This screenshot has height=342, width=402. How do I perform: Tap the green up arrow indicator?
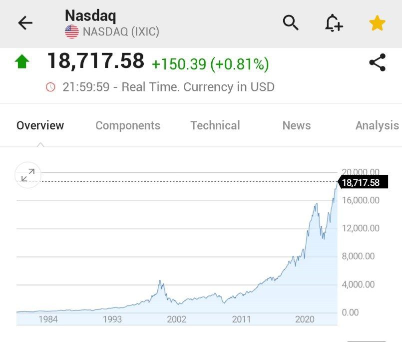[x=22, y=62]
